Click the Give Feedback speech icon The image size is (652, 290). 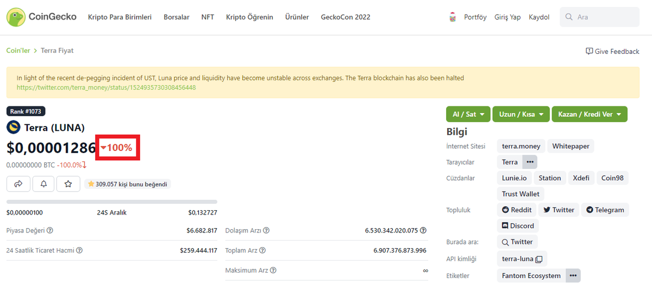(589, 51)
